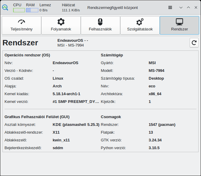The width and height of the screenshot is (201, 176).
Task: Click the GTK verzió value 3.24.34
Action: (x=155, y=140)
